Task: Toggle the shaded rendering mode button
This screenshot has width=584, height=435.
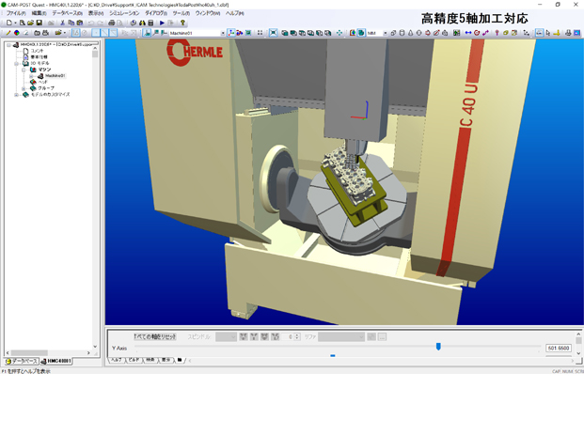Action: click(x=361, y=33)
